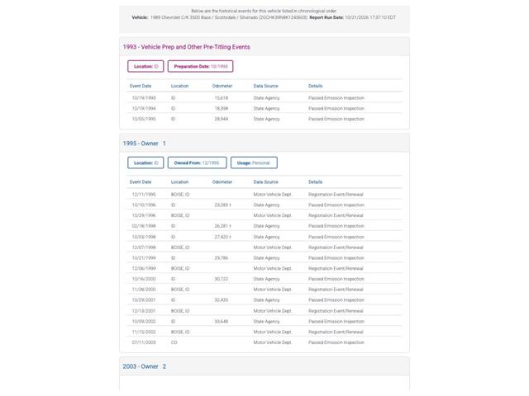529x396 pixels.
Task: Click the event date 02/18/1998
Action: click(144, 226)
